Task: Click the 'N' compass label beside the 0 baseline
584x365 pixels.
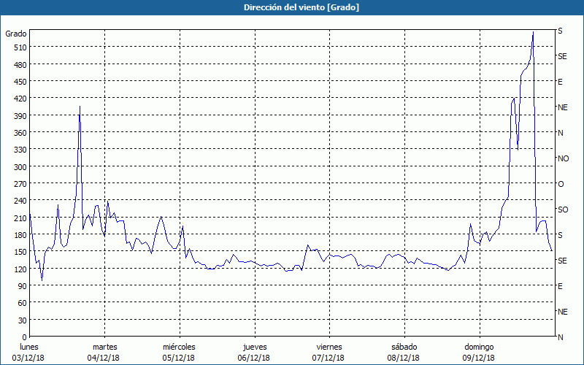Action: pos(560,337)
